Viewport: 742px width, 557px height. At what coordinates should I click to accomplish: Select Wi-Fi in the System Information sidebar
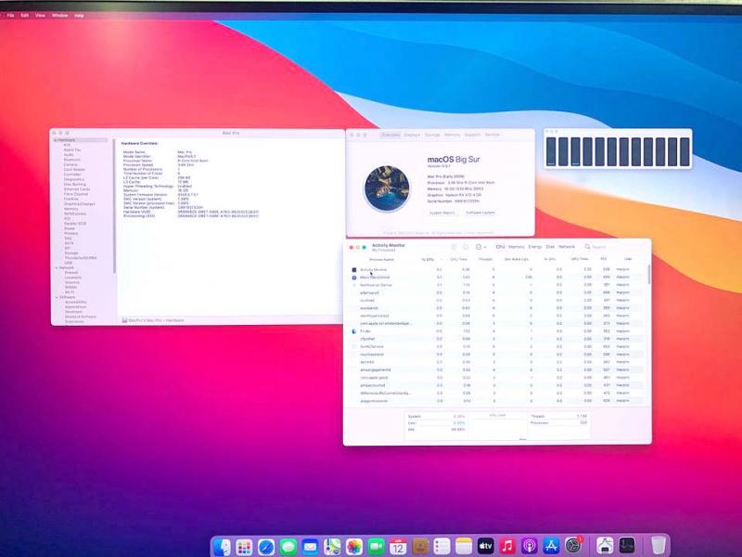click(70, 292)
